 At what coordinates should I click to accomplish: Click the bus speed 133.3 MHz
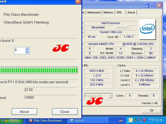pos(97,80)
